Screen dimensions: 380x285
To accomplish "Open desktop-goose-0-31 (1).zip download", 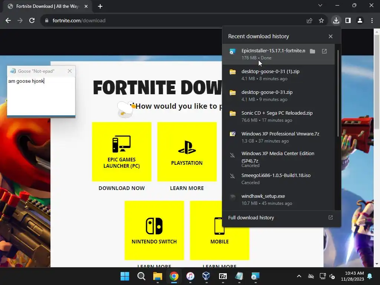I will pos(278,75).
